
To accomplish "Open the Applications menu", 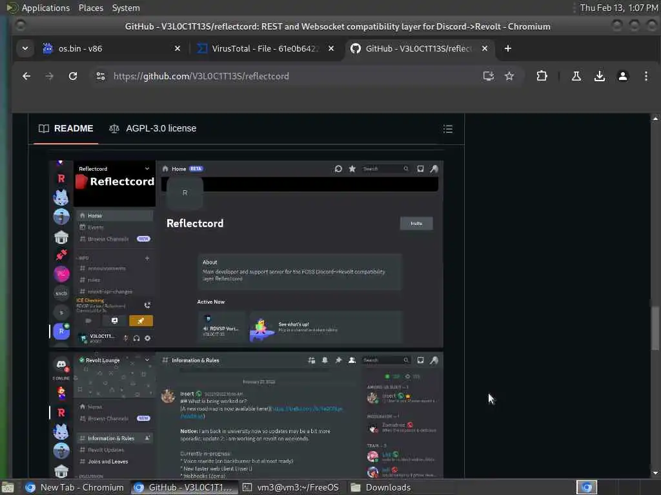I will click(46, 8).
